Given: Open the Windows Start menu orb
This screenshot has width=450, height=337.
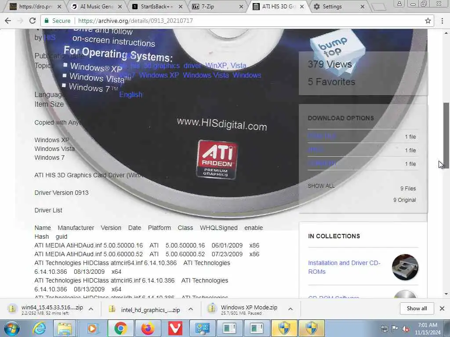Looking at the screenshot, I should tap(12, 328).
